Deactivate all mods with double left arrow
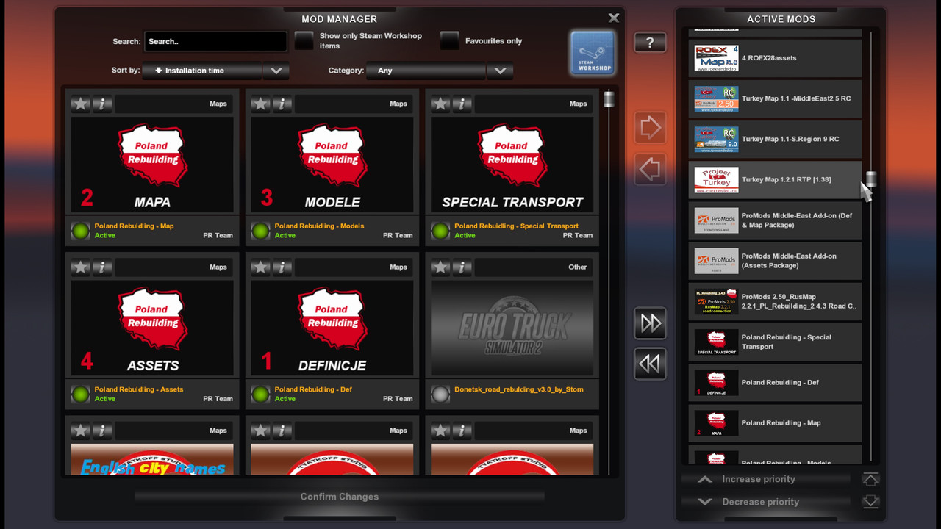This screenshot has width=941, height=529. click(x=651, y=364)
